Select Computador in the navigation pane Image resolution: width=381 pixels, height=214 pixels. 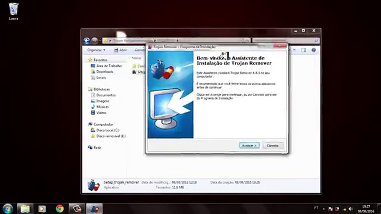(x=103, y=124)
